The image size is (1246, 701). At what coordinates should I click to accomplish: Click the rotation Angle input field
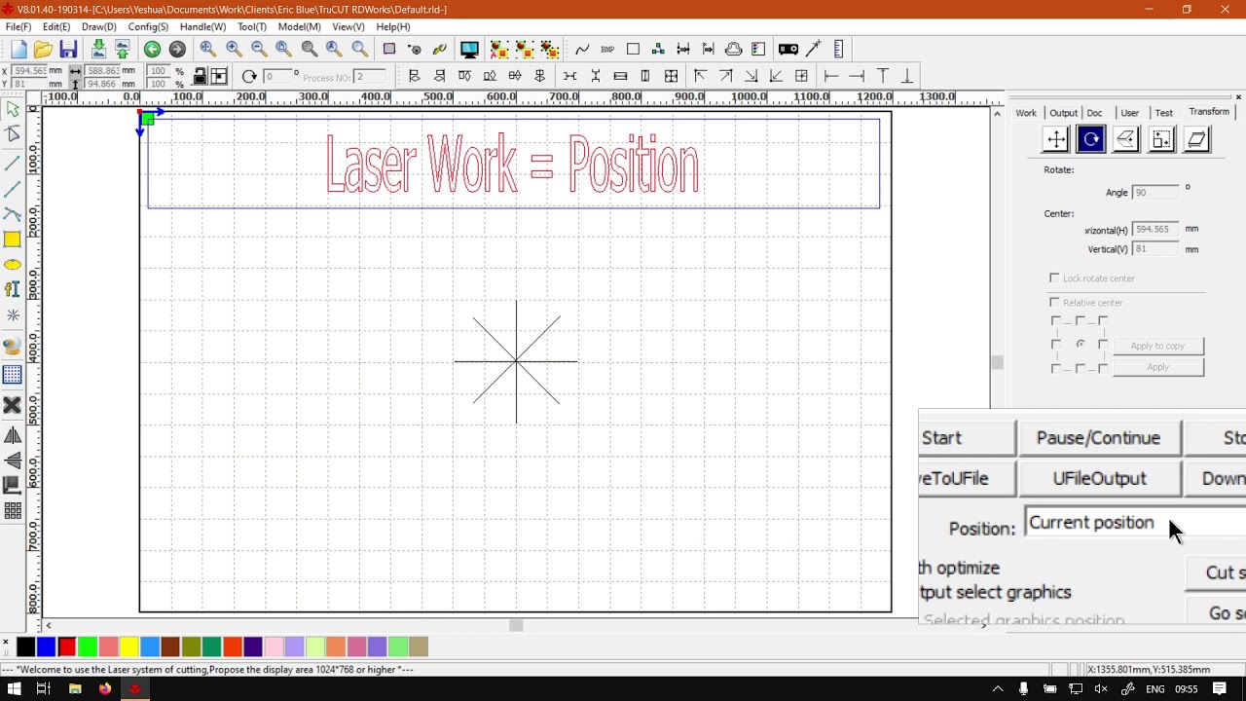[1155, 193]
